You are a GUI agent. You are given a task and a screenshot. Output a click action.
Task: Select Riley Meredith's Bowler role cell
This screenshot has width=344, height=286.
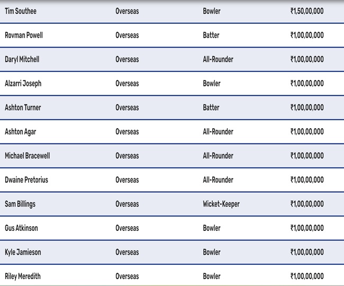point(211,276)
